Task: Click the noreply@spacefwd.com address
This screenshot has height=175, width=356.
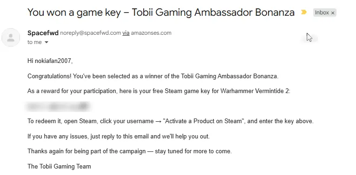Action: point(90,33)
